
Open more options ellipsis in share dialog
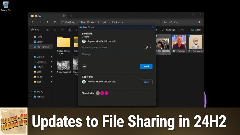click(x=84, y=66)
